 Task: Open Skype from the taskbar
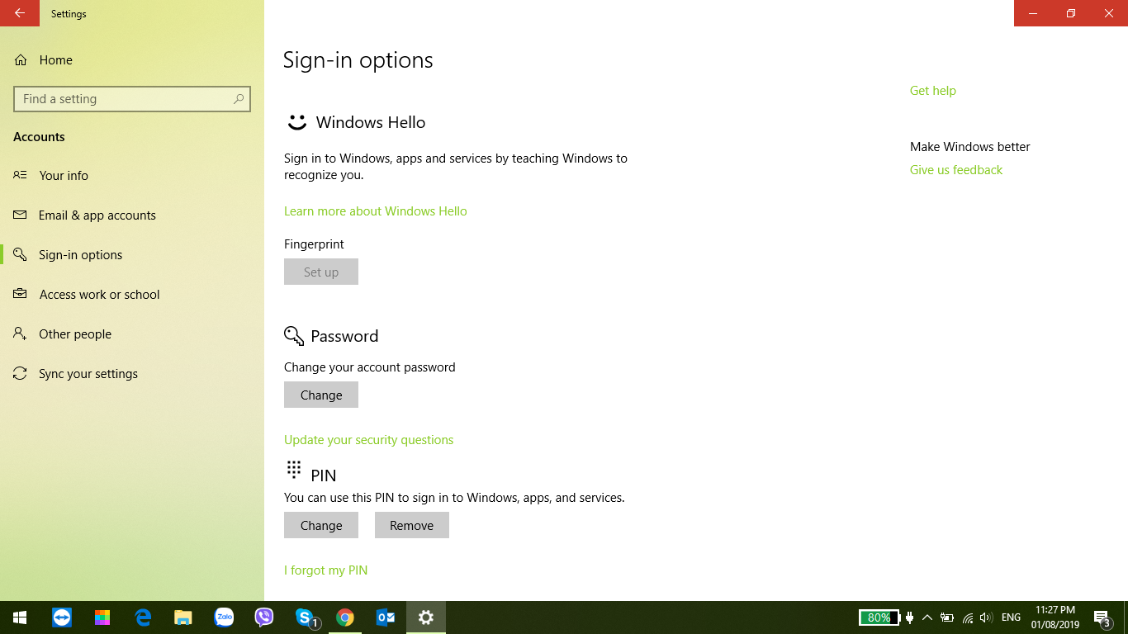tap(306, 617)
